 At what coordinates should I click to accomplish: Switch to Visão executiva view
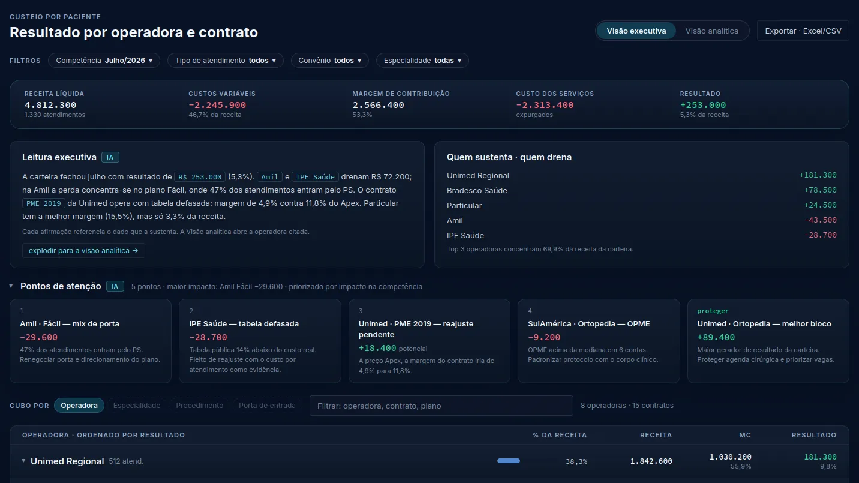pos(636,31)
